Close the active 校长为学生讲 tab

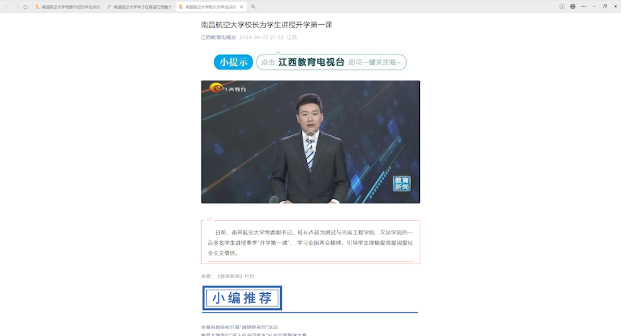pyautogui.click(x=242, y=7)
